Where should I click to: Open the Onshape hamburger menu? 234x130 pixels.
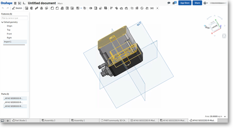click(x=15, y=3)
